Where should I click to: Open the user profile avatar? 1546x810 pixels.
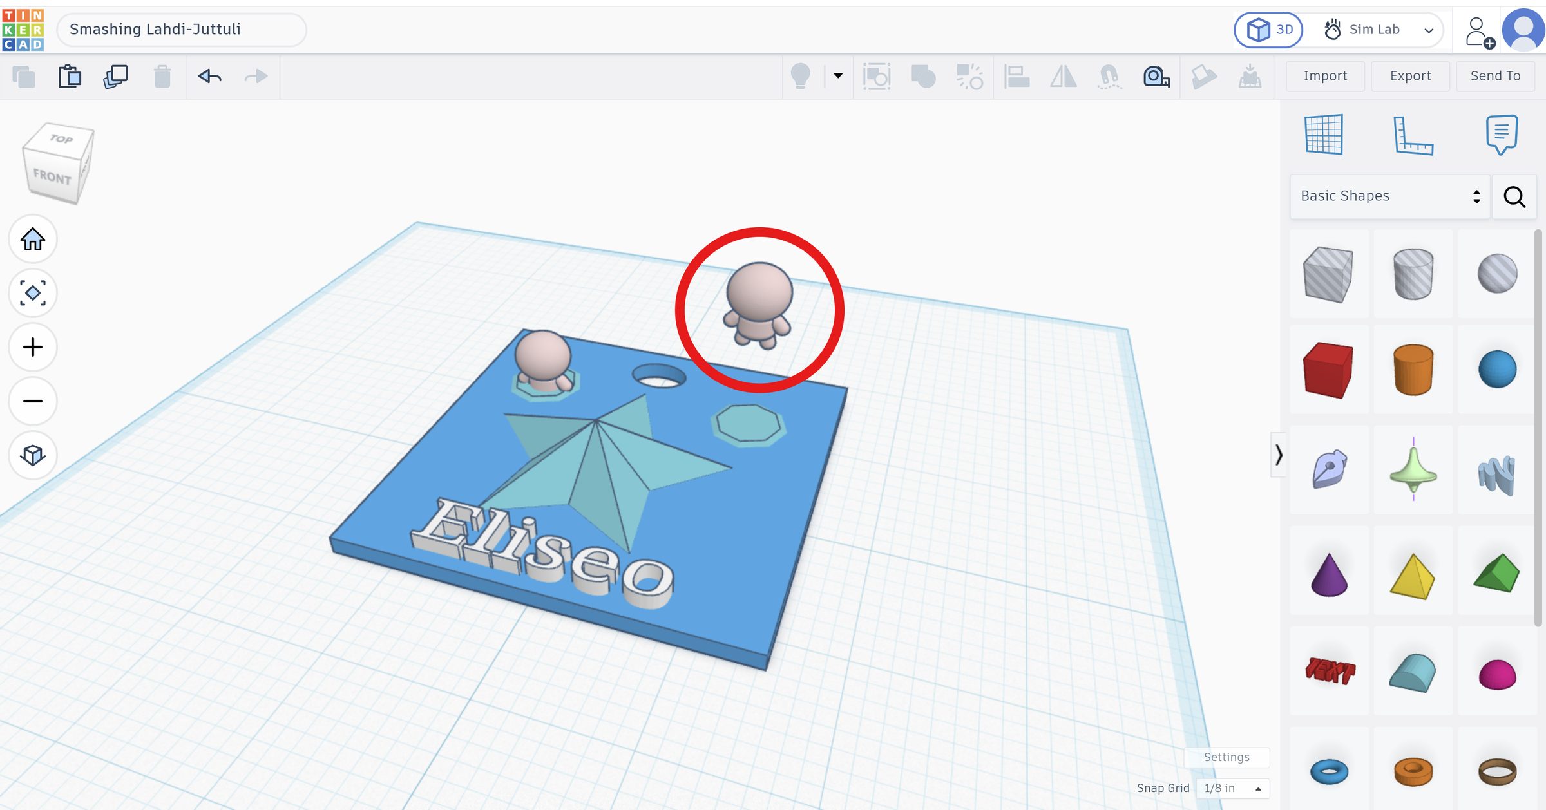click(1523, 30)
